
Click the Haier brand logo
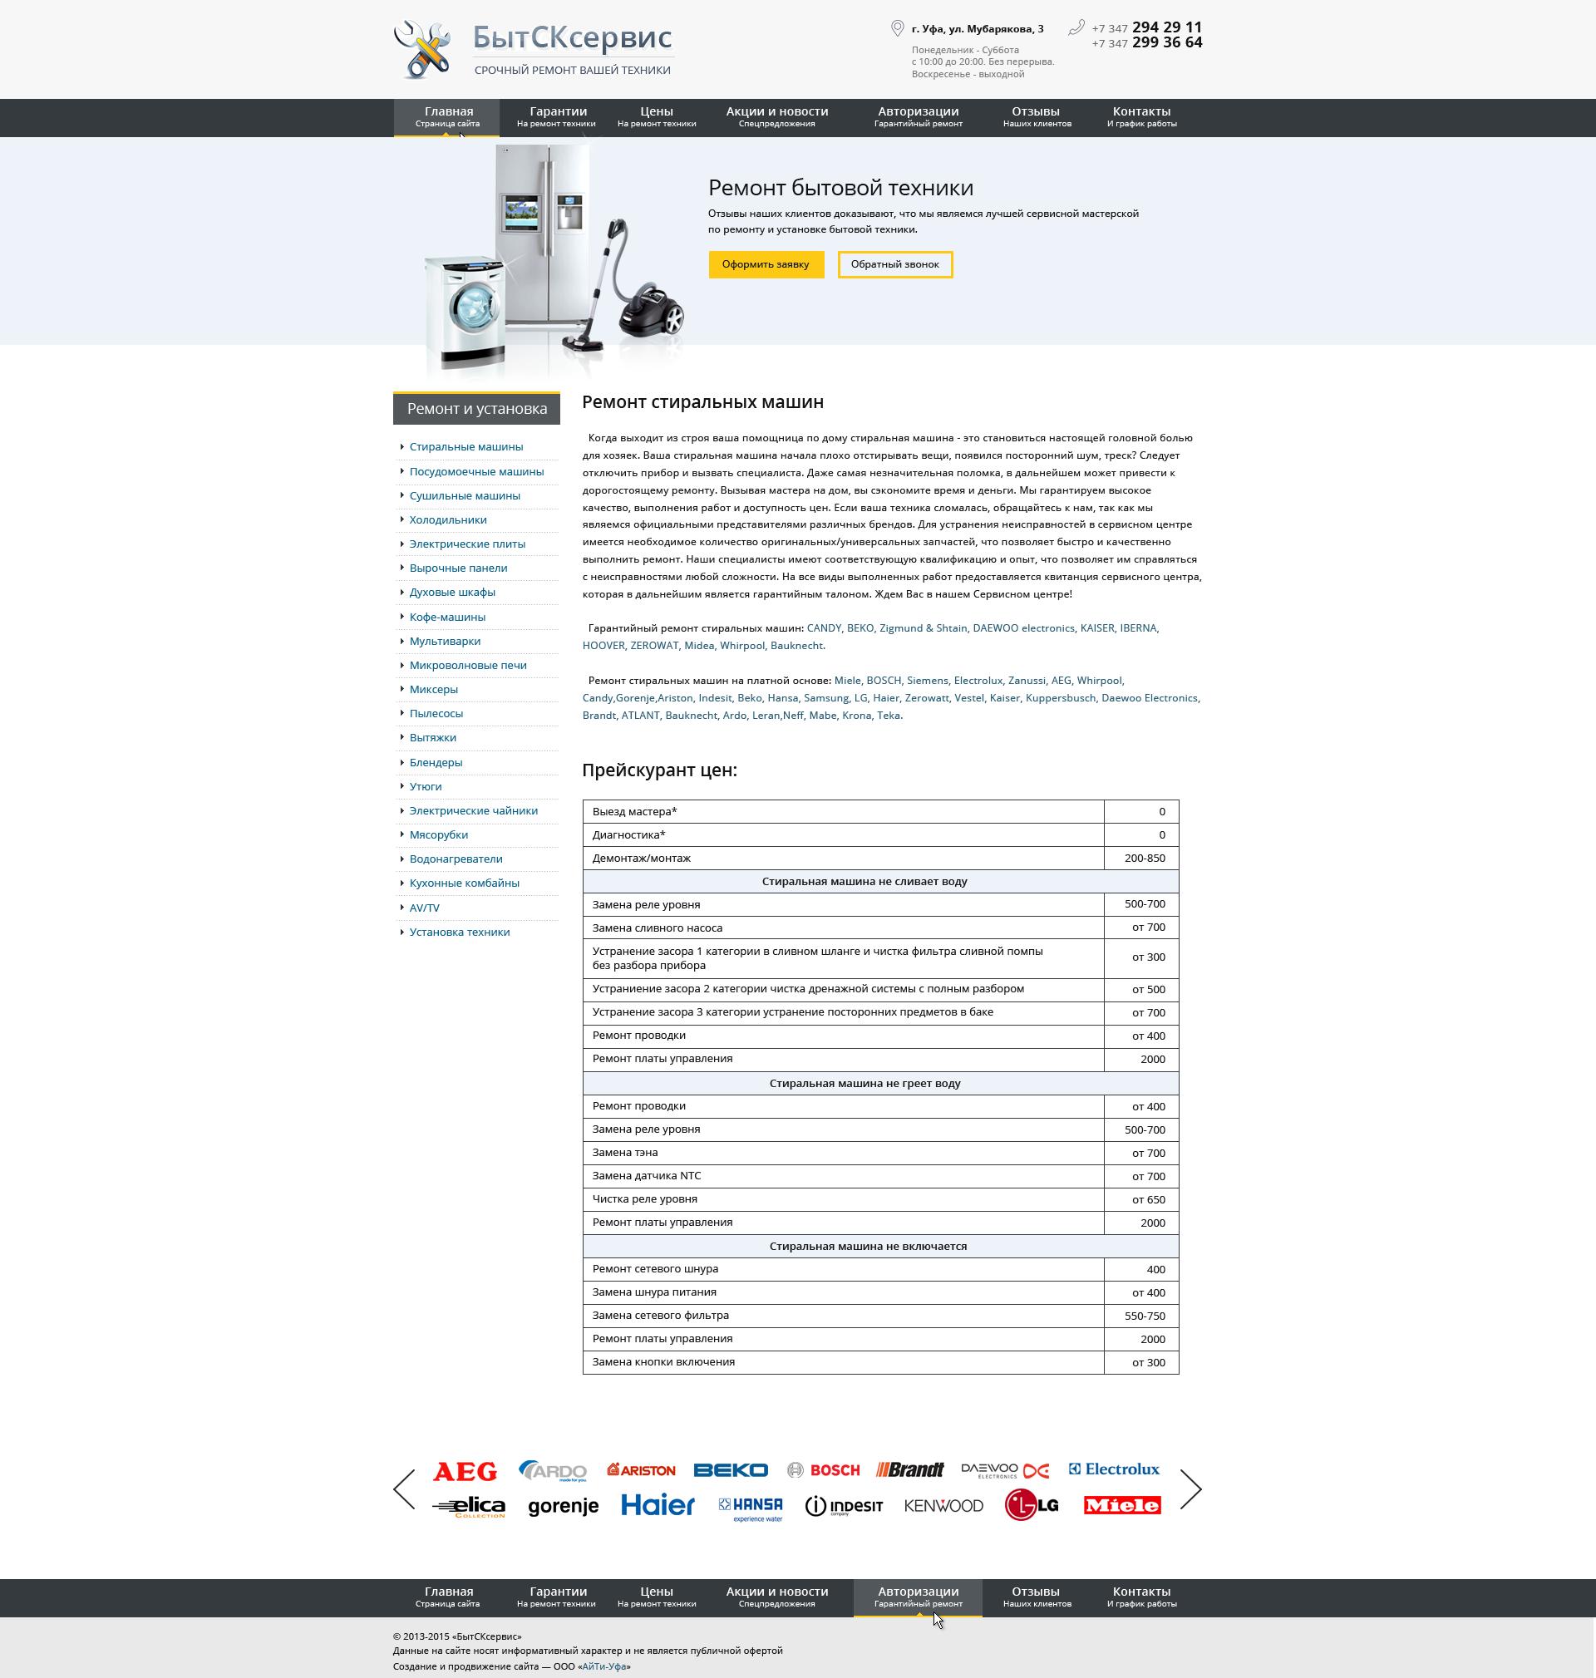(658, 1505)
